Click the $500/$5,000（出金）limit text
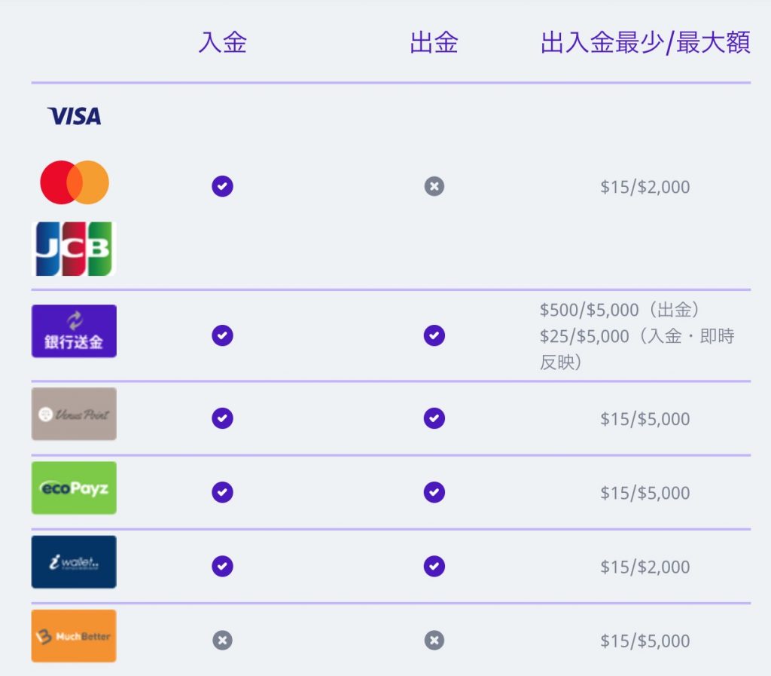771x676 pixels. (x=620, y=310)
